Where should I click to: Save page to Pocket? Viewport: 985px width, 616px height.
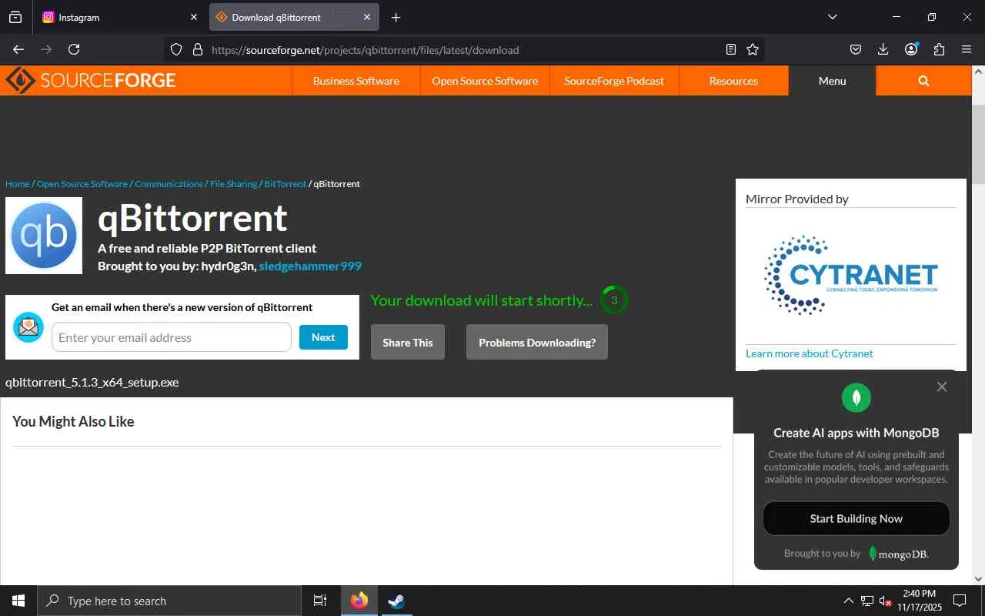[856, 49]
